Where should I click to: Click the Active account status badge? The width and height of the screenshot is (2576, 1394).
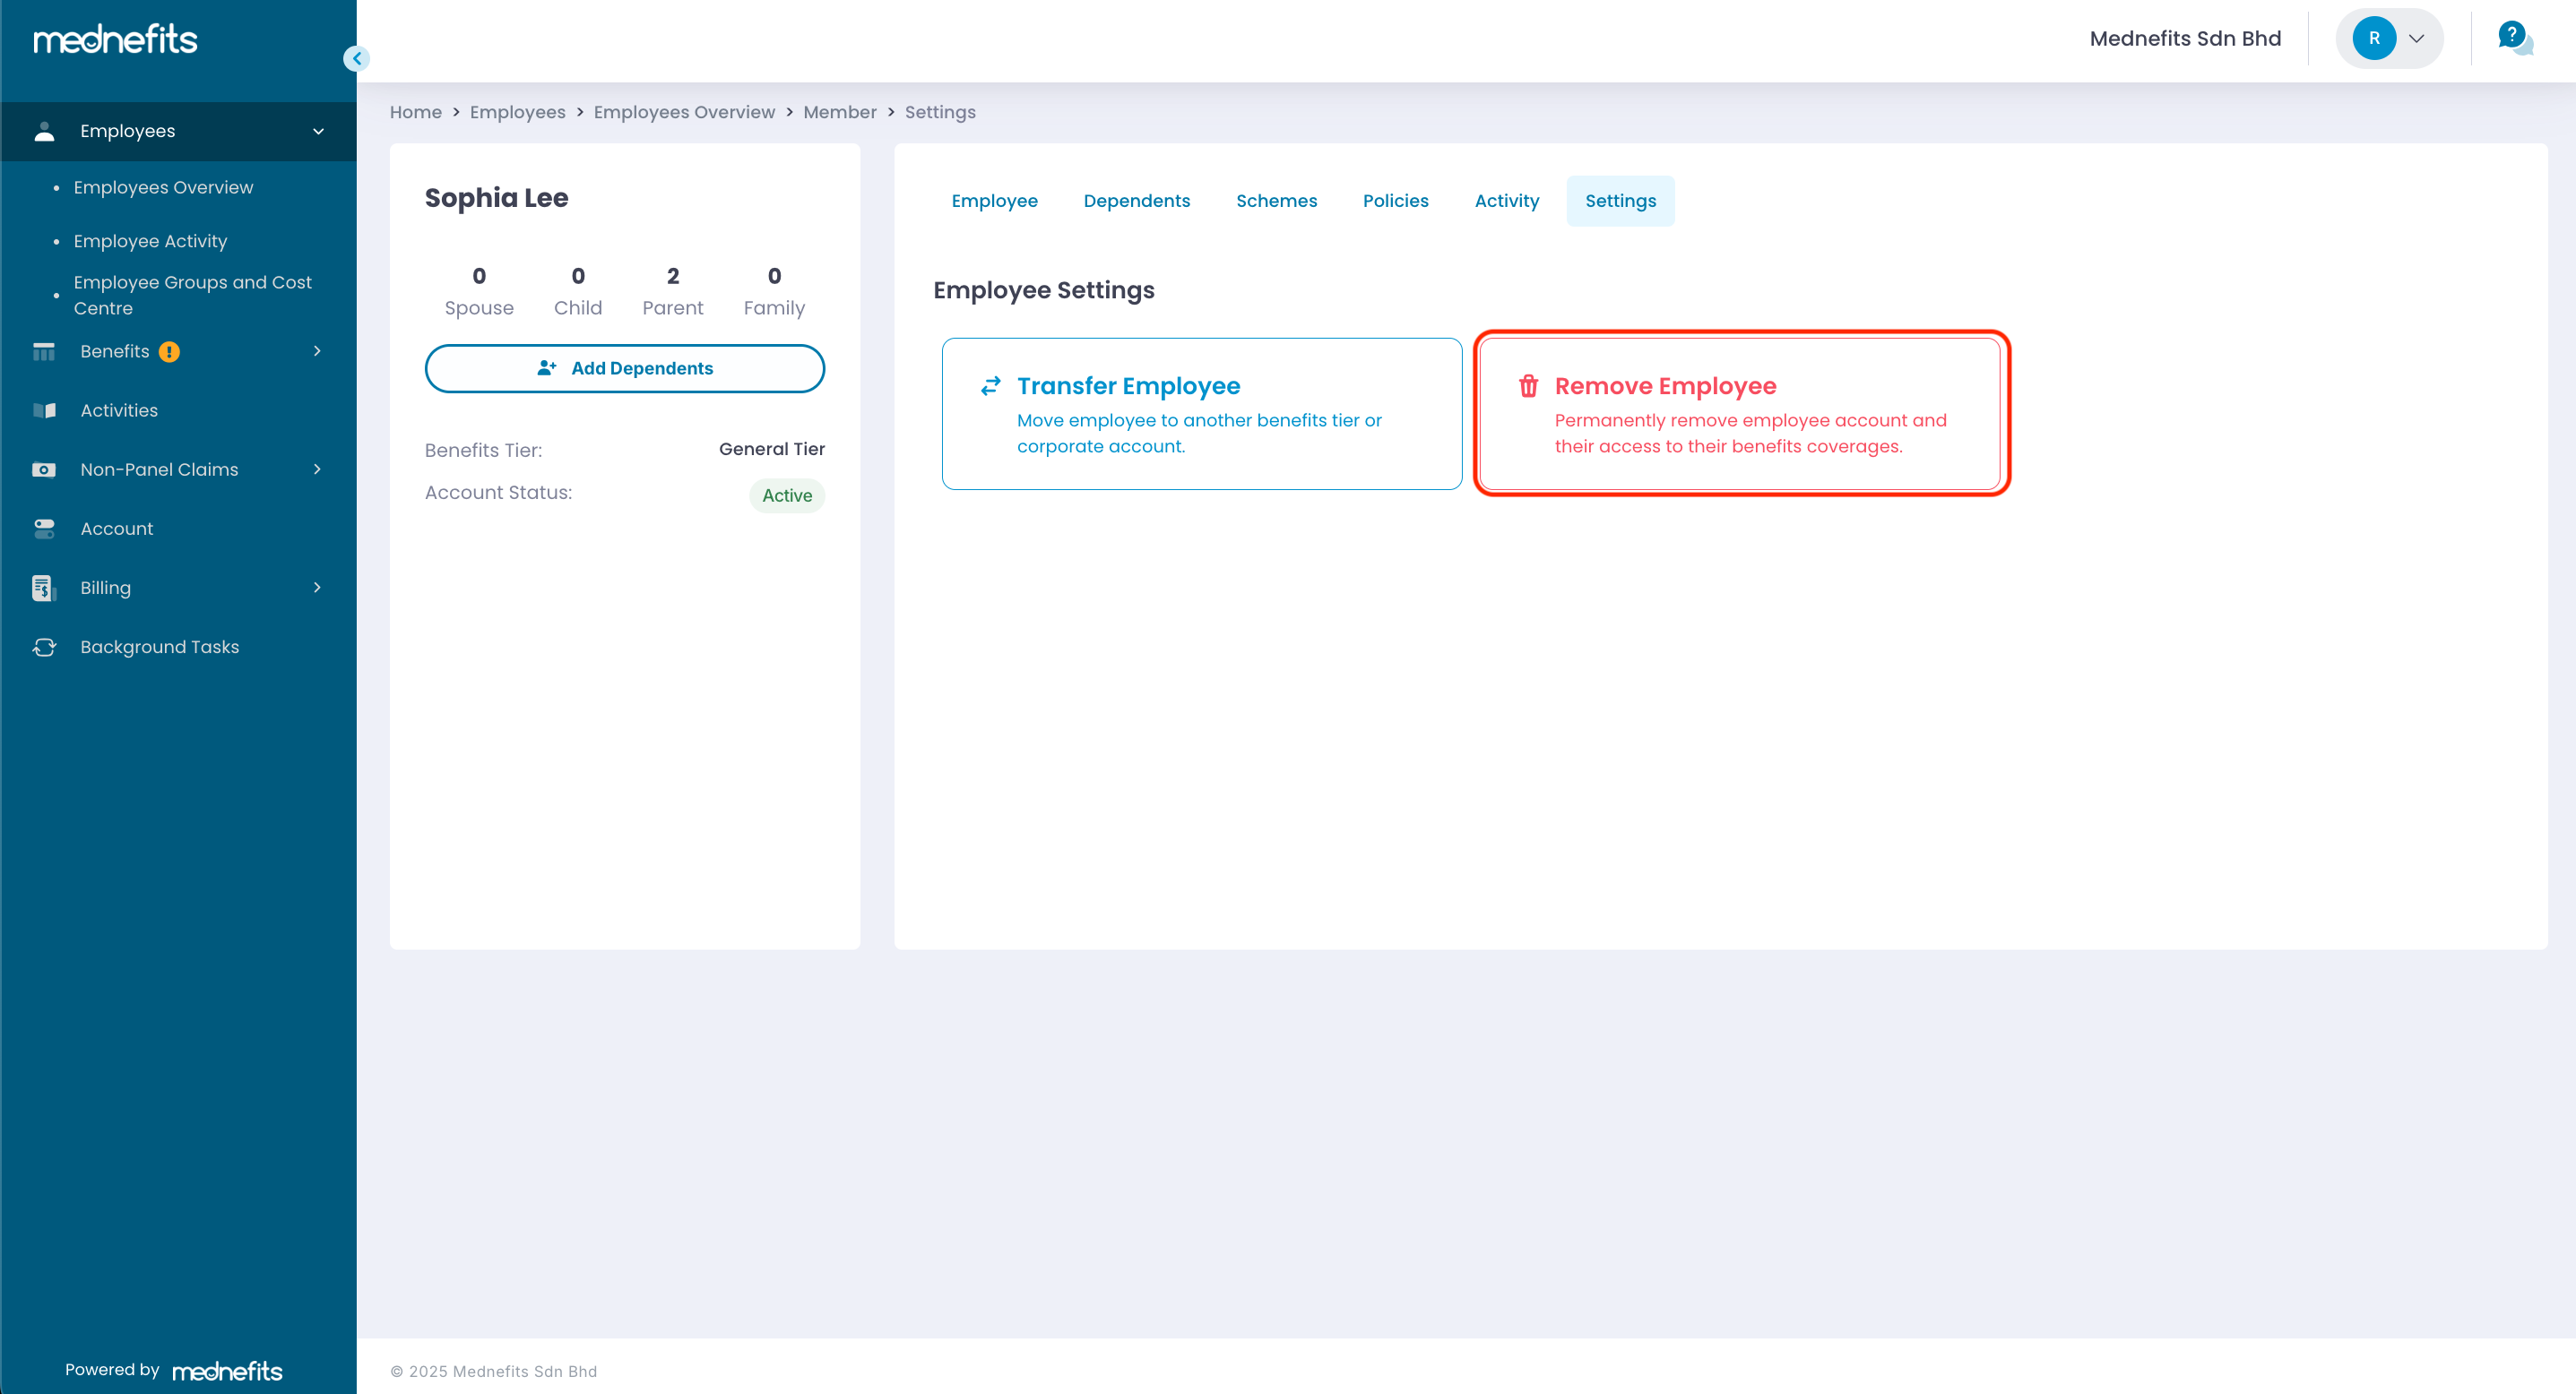point(786,495)
